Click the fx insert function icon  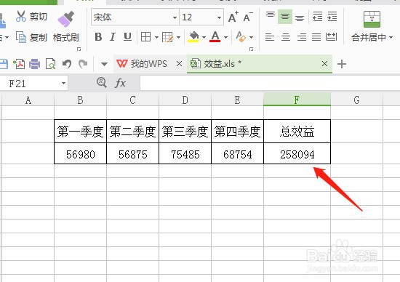click(120, 83)
